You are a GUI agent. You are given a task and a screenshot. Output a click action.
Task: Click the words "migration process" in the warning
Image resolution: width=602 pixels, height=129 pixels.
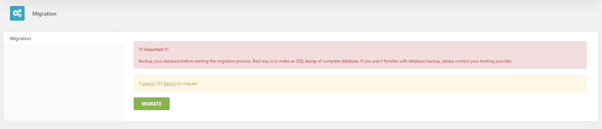pos(234,61)
